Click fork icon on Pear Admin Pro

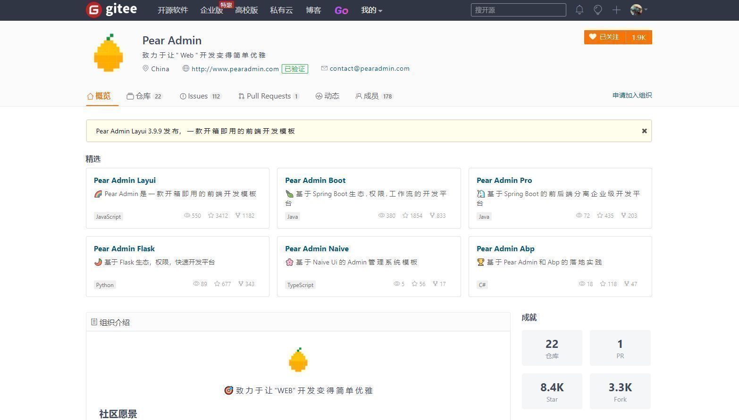[623, 215]
